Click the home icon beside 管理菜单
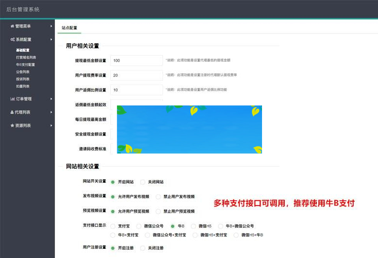Image resolution: width=378 pixels, height=258 pixels. pyautogui.click(x=12, y=26)
